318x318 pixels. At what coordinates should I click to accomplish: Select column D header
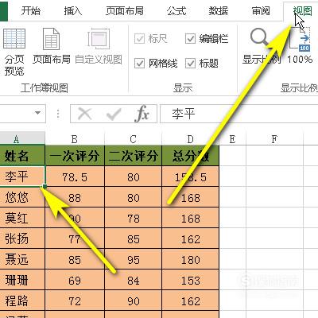click(191, 138)
